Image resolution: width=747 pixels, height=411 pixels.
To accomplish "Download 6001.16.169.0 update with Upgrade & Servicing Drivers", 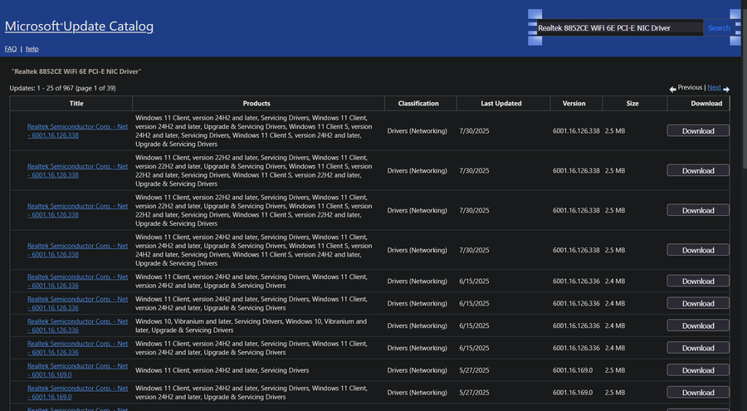I will (x=698, y=393).
